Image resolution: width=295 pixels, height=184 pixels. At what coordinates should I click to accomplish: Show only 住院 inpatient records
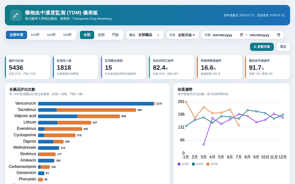[x=101, y=35]
